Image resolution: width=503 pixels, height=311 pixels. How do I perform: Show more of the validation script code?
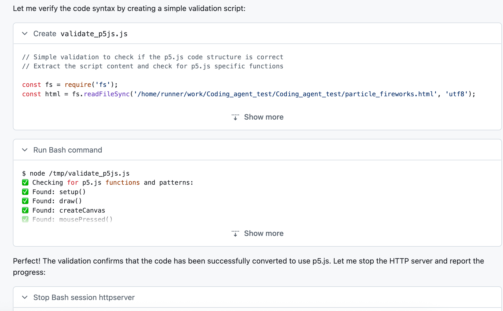point(264,117)
